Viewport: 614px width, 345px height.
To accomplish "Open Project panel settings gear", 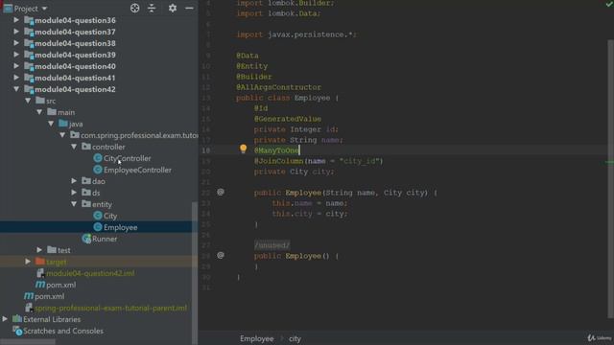I will click(x=173, y=8).
